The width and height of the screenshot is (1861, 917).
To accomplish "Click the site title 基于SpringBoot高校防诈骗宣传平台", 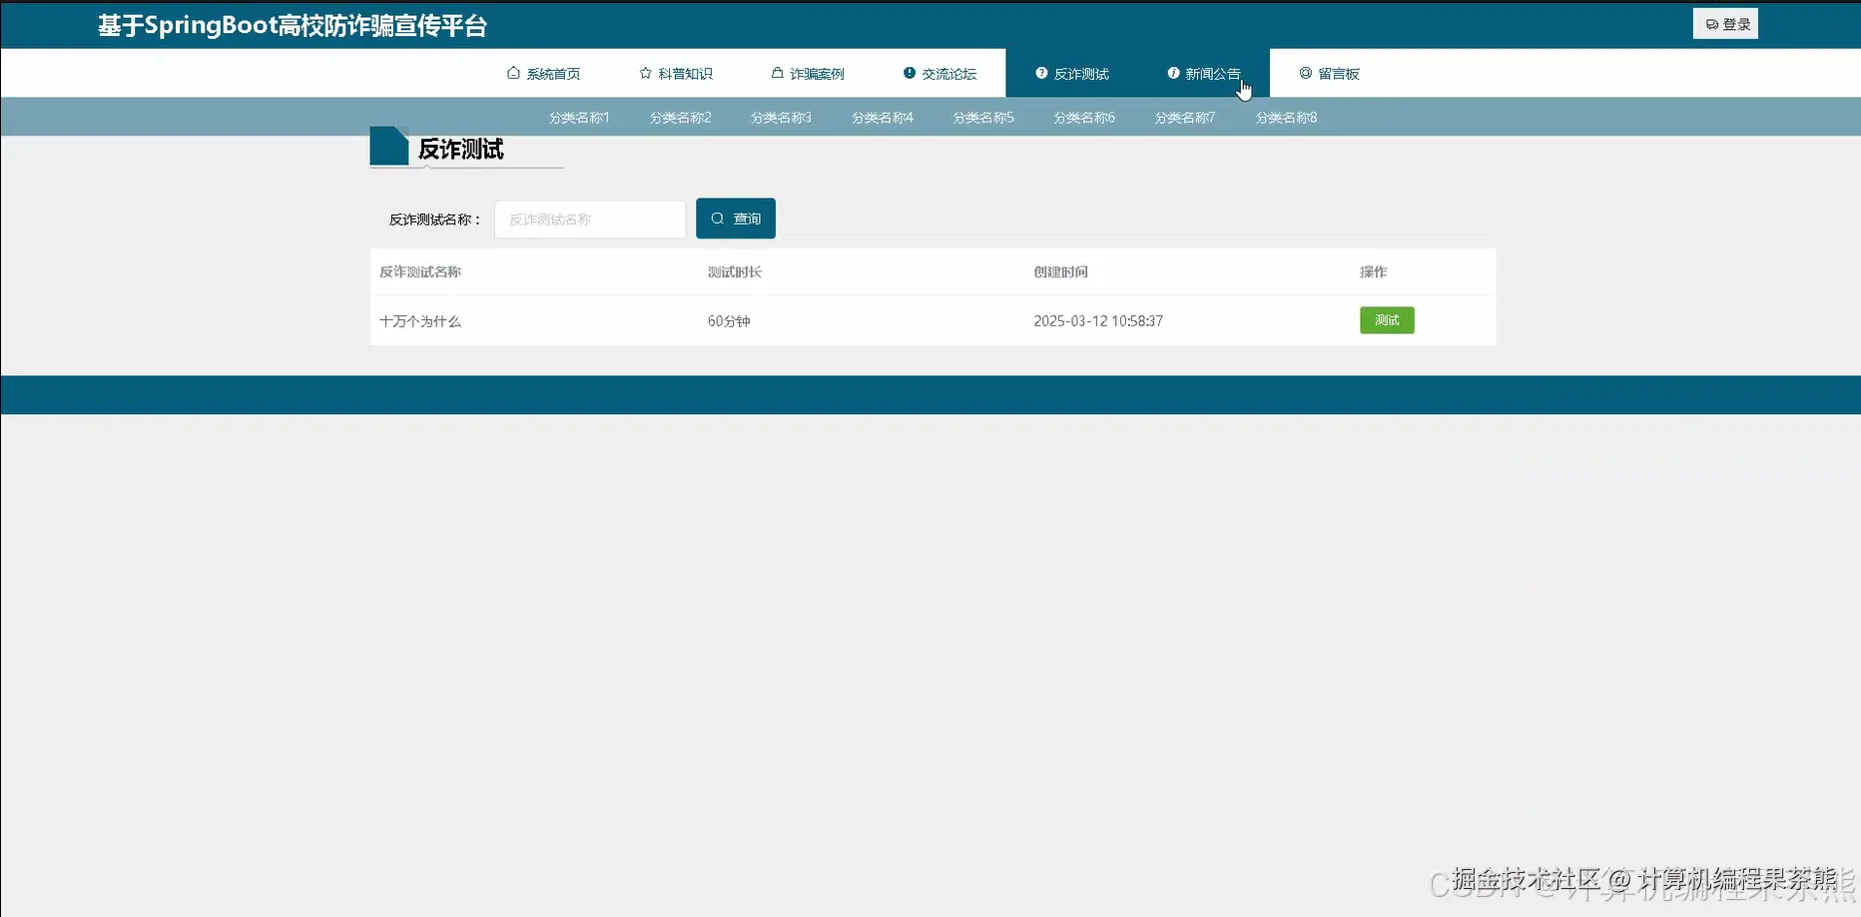I will [x=293, y=26].
